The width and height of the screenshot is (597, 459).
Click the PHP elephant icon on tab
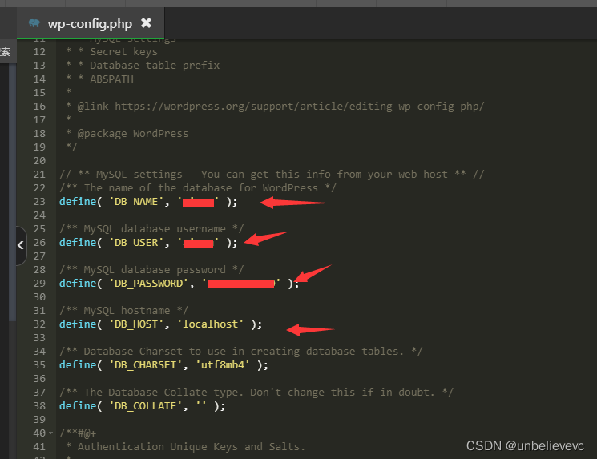coord(34,23)
